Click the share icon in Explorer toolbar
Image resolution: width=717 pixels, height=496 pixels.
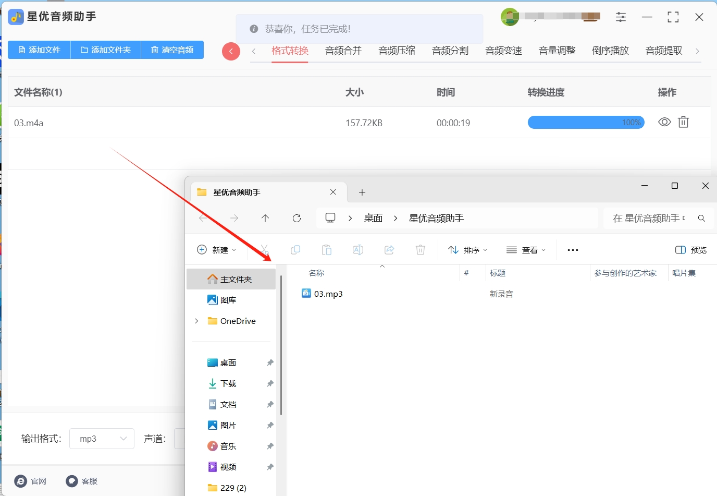(389, 250)
